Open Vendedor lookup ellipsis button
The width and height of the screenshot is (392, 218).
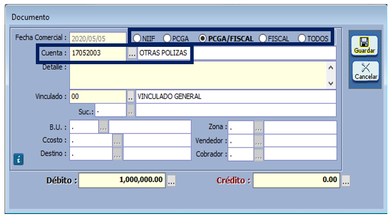pyautogui.click(x=259, y=141)
